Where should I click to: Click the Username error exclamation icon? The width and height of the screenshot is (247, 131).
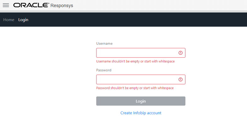[181, 53]
